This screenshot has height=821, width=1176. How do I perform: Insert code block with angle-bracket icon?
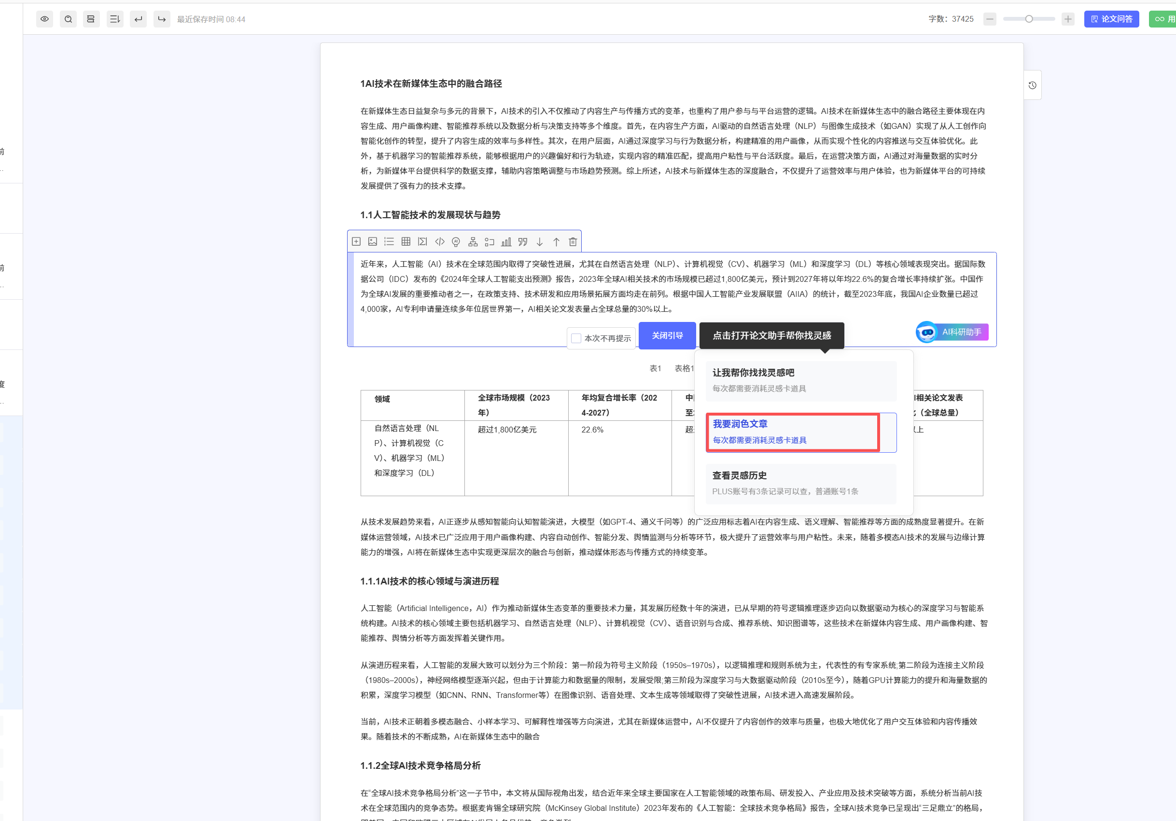(439, 241)
